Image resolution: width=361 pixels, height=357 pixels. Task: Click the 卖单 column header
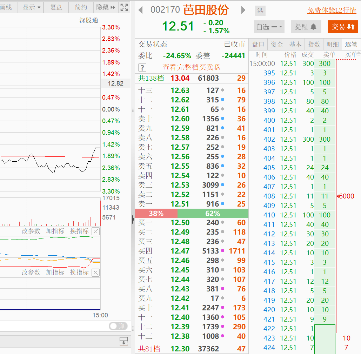tap(329, 55)
